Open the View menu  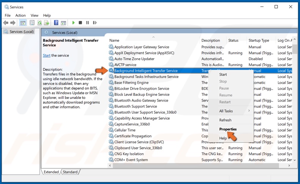coord(35,16)
